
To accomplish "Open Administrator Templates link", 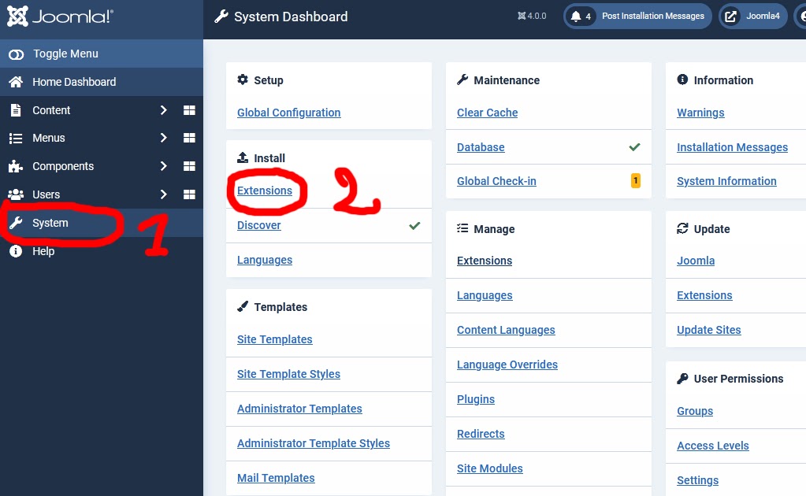I will click(299, 409).
